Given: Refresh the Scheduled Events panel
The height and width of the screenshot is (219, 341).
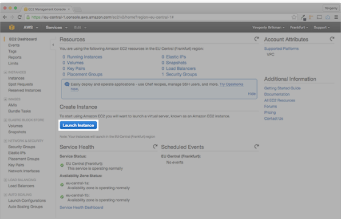Looking at the screenshot, I should pyautogui.click(x=256, y=147).
